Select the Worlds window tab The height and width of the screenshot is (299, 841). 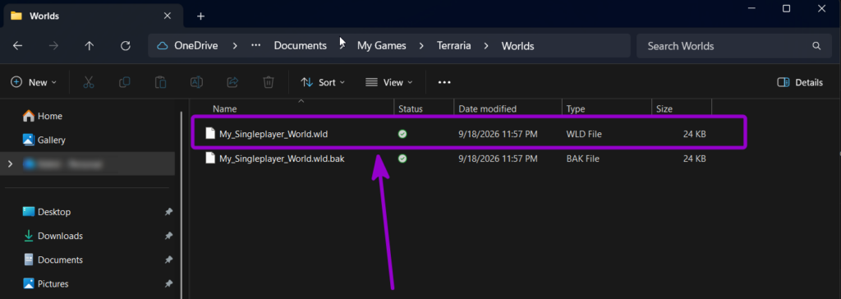(x=94, y=16)
